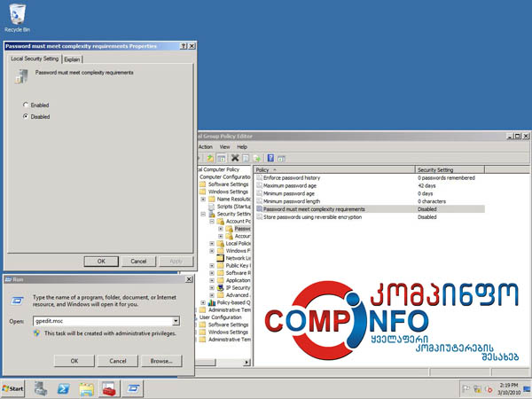Expand the Policy-based QoS node
This screenshot has width=532, height=399.
coord(203,302)
